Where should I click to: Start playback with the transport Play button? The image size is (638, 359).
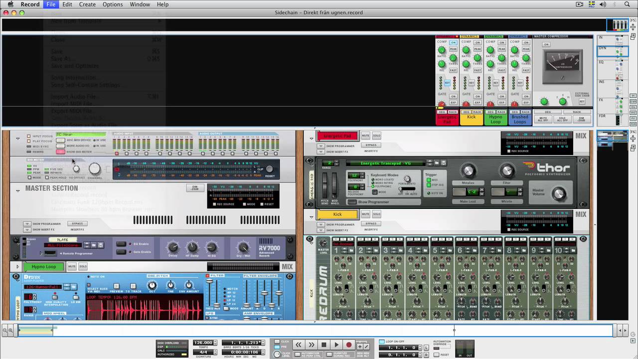coord(336,345)
